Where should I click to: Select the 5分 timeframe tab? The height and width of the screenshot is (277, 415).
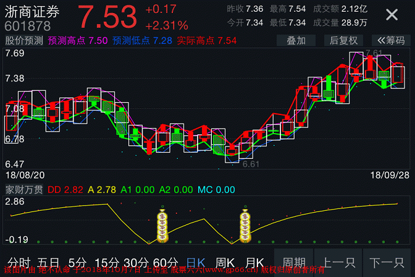click(77, 263)
